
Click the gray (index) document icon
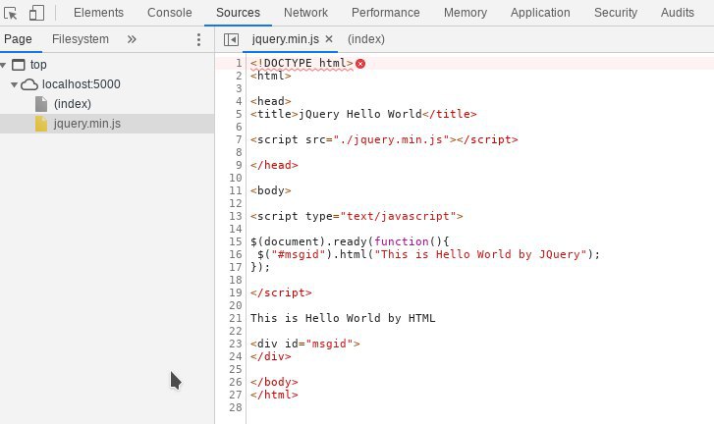(x=41, y=104)
